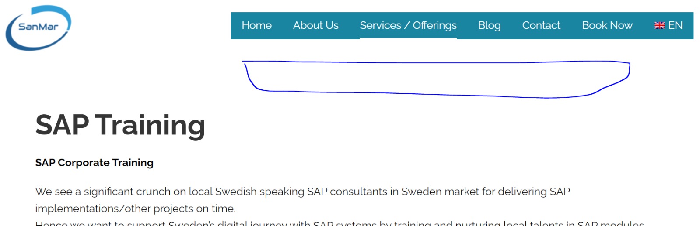700x226 pixels.
Task: Open the EN language selector
Action: 675,25
